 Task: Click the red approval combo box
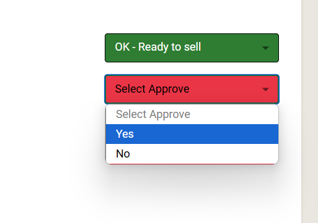192,89
